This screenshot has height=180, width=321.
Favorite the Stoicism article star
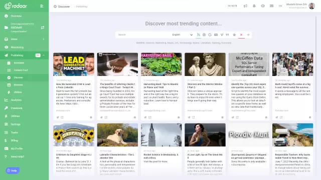tap(222, 117)
